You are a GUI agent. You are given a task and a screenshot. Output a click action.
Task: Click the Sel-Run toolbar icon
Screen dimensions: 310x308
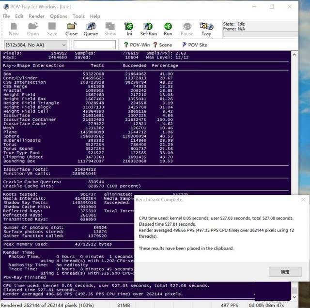(148, 29)
